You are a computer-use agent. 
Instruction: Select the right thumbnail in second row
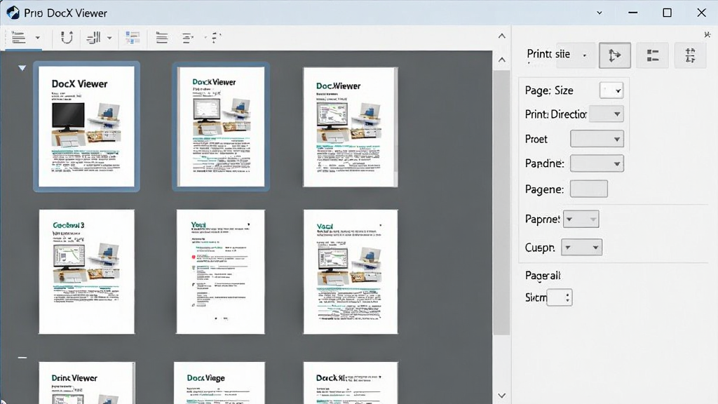tap(351, 271)
